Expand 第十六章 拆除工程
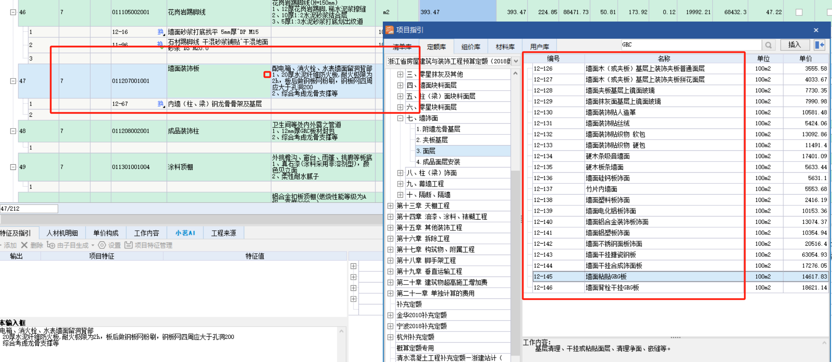The image size is (832, 362). pos(390,238)
